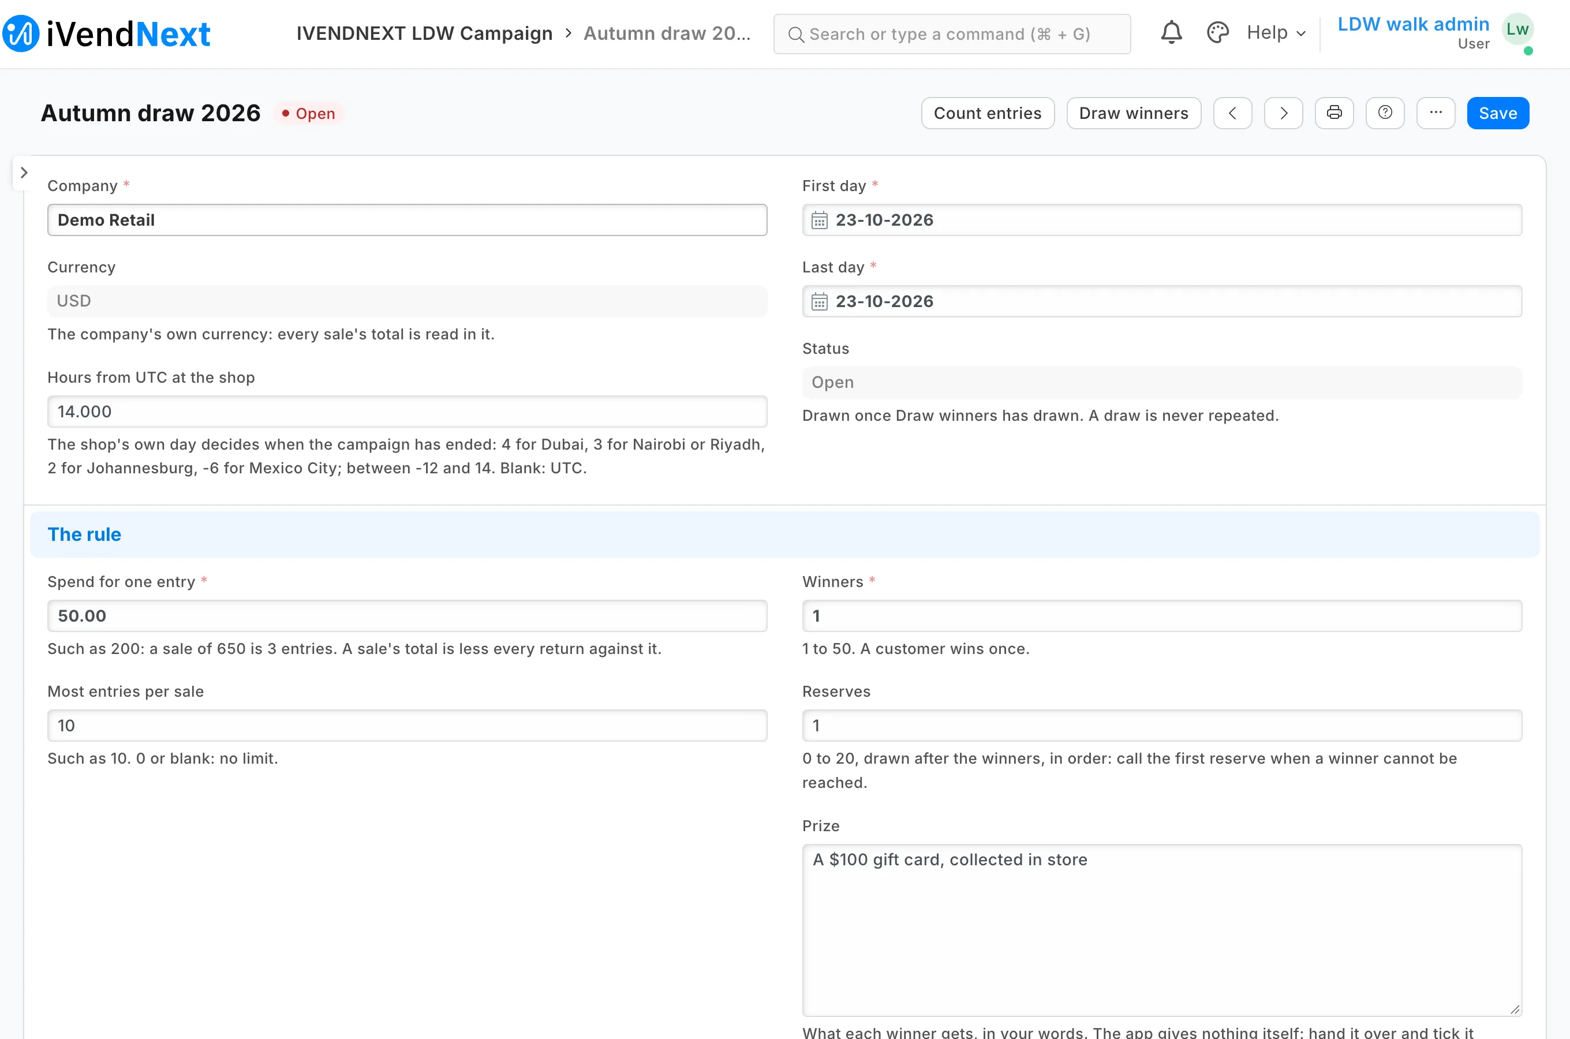
Task: Click the Count entries button
Action: point(987,113)
